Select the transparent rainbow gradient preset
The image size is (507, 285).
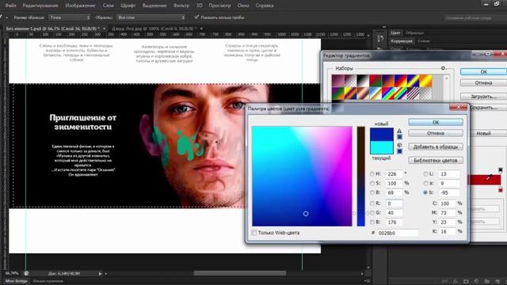pos(401,93)
